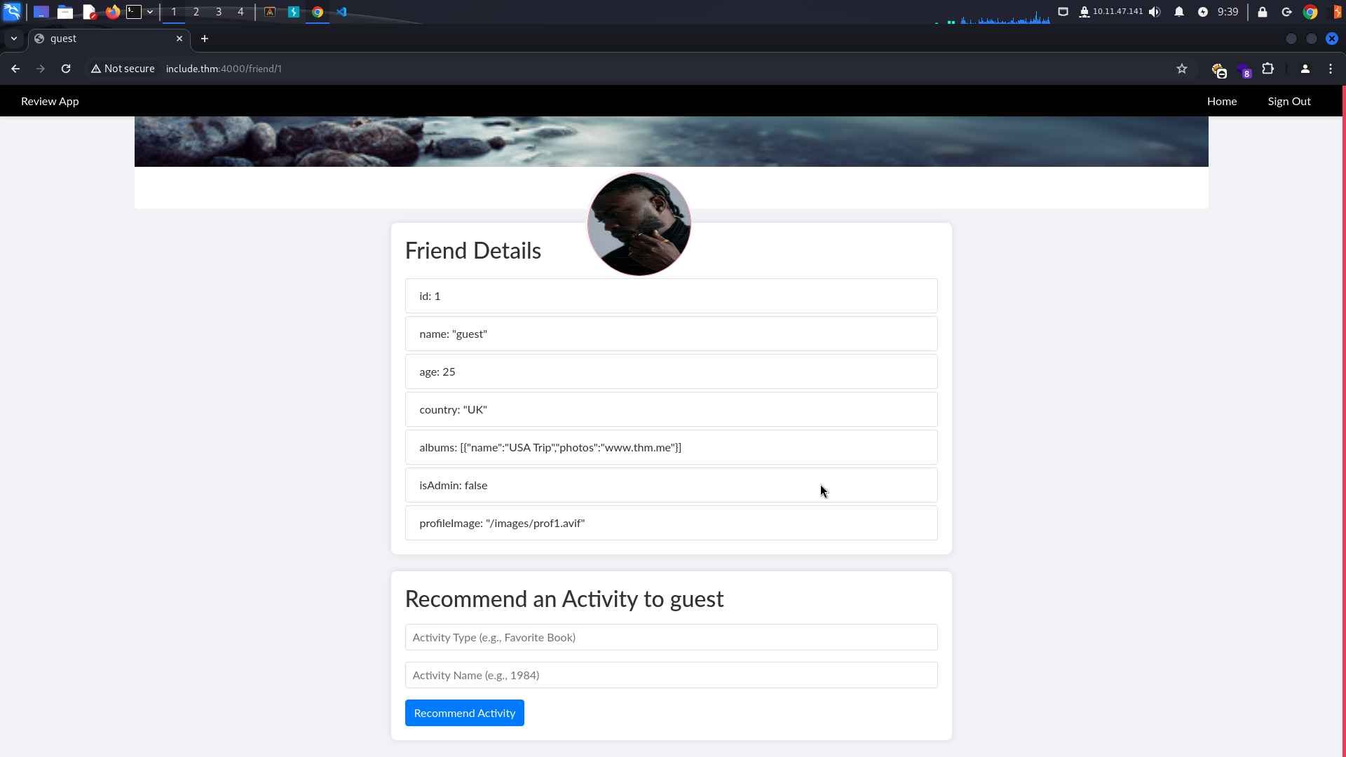
Task: Open the Chrome profile icon
Action: tap(1305, 69)
